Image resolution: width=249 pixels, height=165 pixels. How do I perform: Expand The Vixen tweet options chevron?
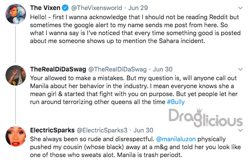tap(241, 8)
